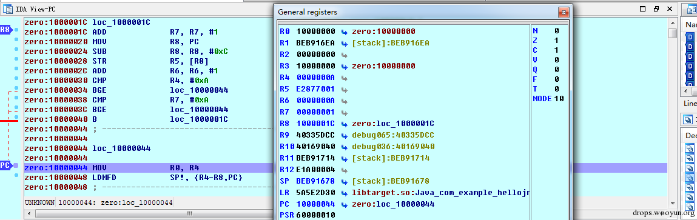Follow the jump arrow next to R3 value
697x220 pixels.
[344, 66]
